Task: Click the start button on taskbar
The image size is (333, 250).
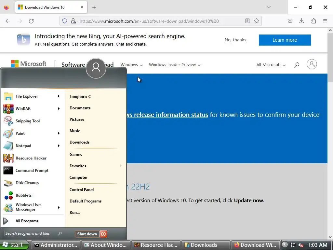Action: 14,245
